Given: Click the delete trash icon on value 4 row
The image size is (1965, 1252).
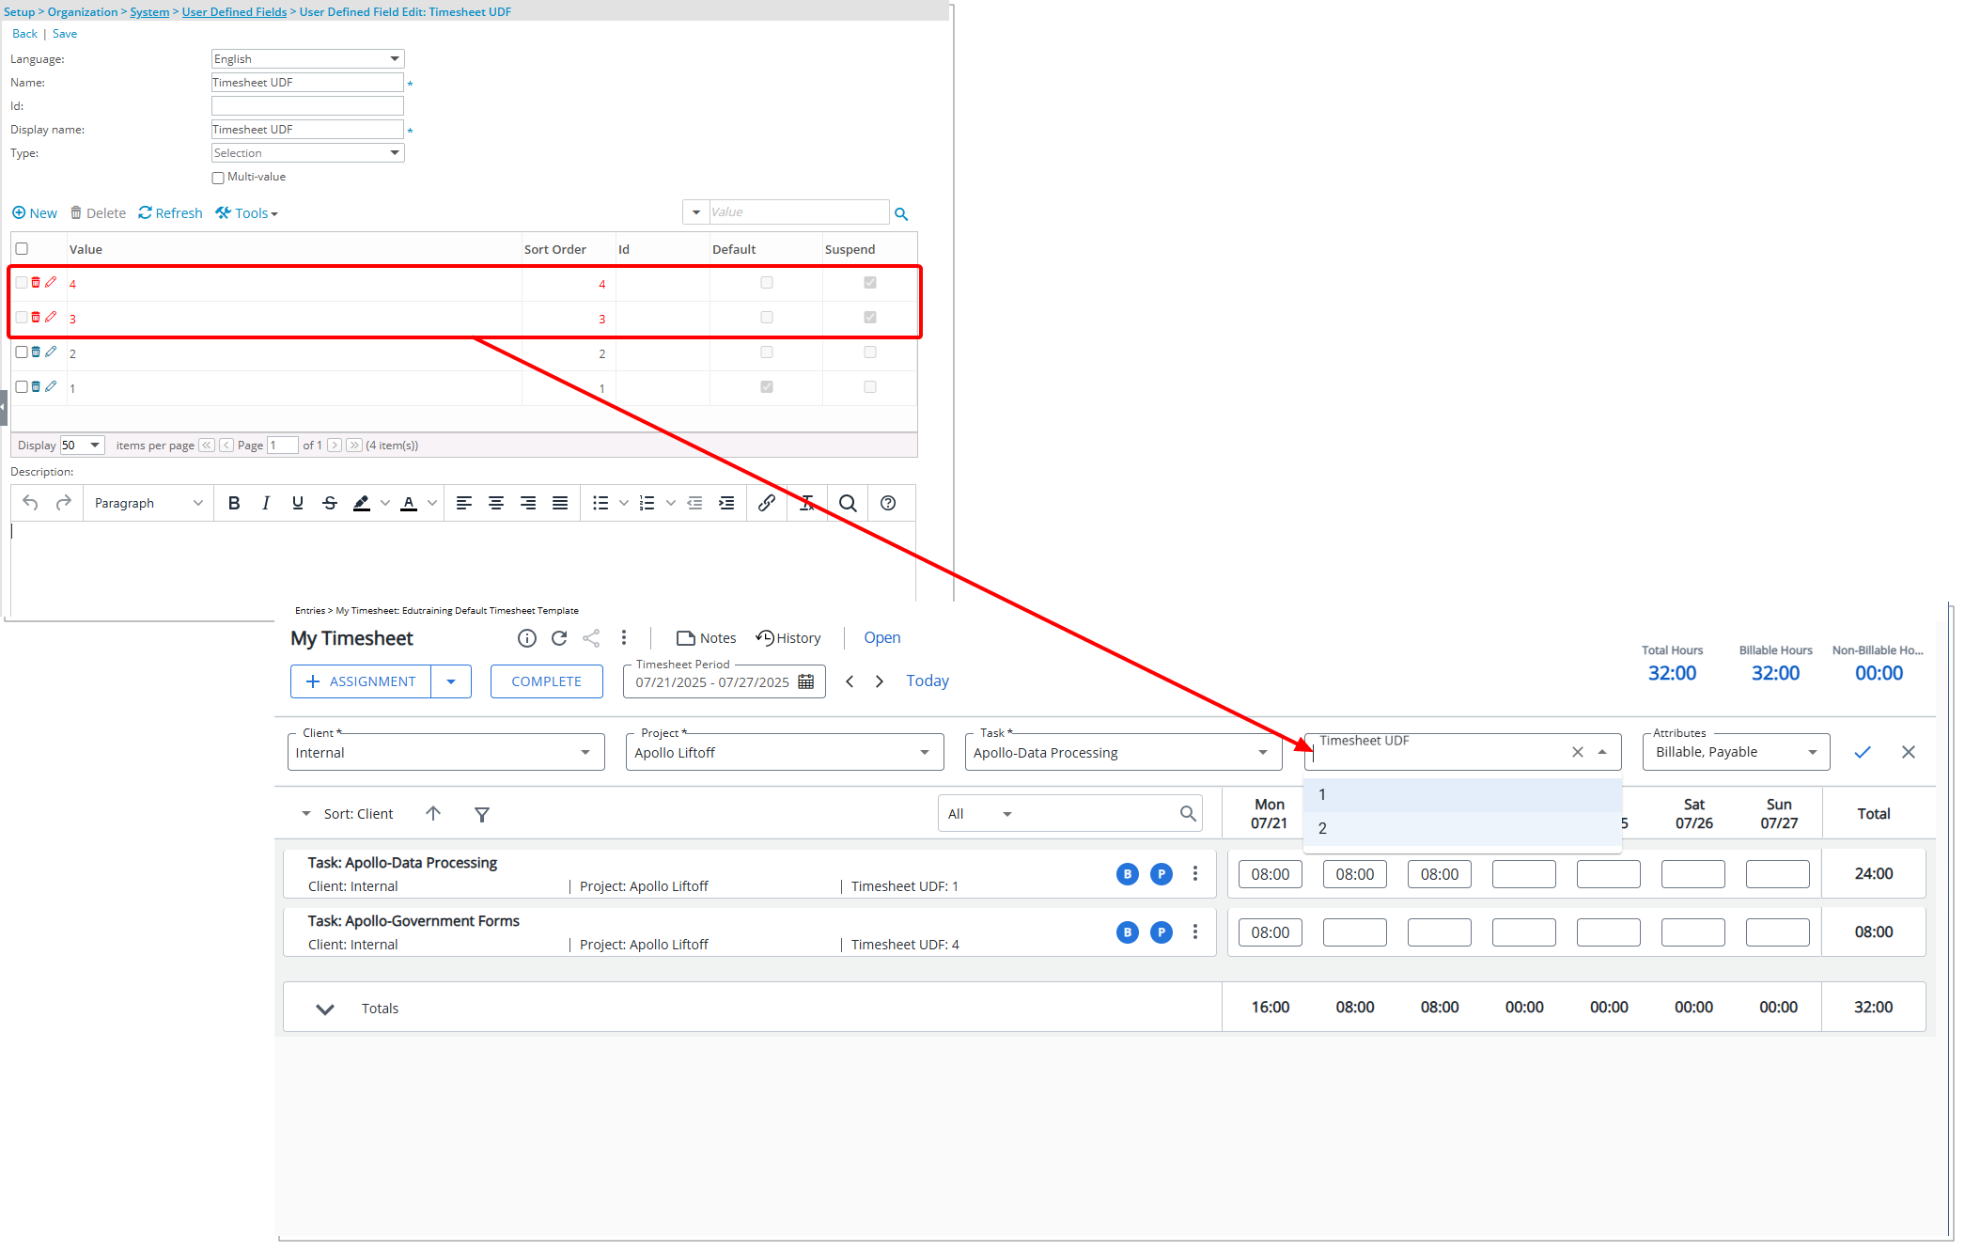Looking at the screenshot, I should pyautogui.click(x=36, y=281).
